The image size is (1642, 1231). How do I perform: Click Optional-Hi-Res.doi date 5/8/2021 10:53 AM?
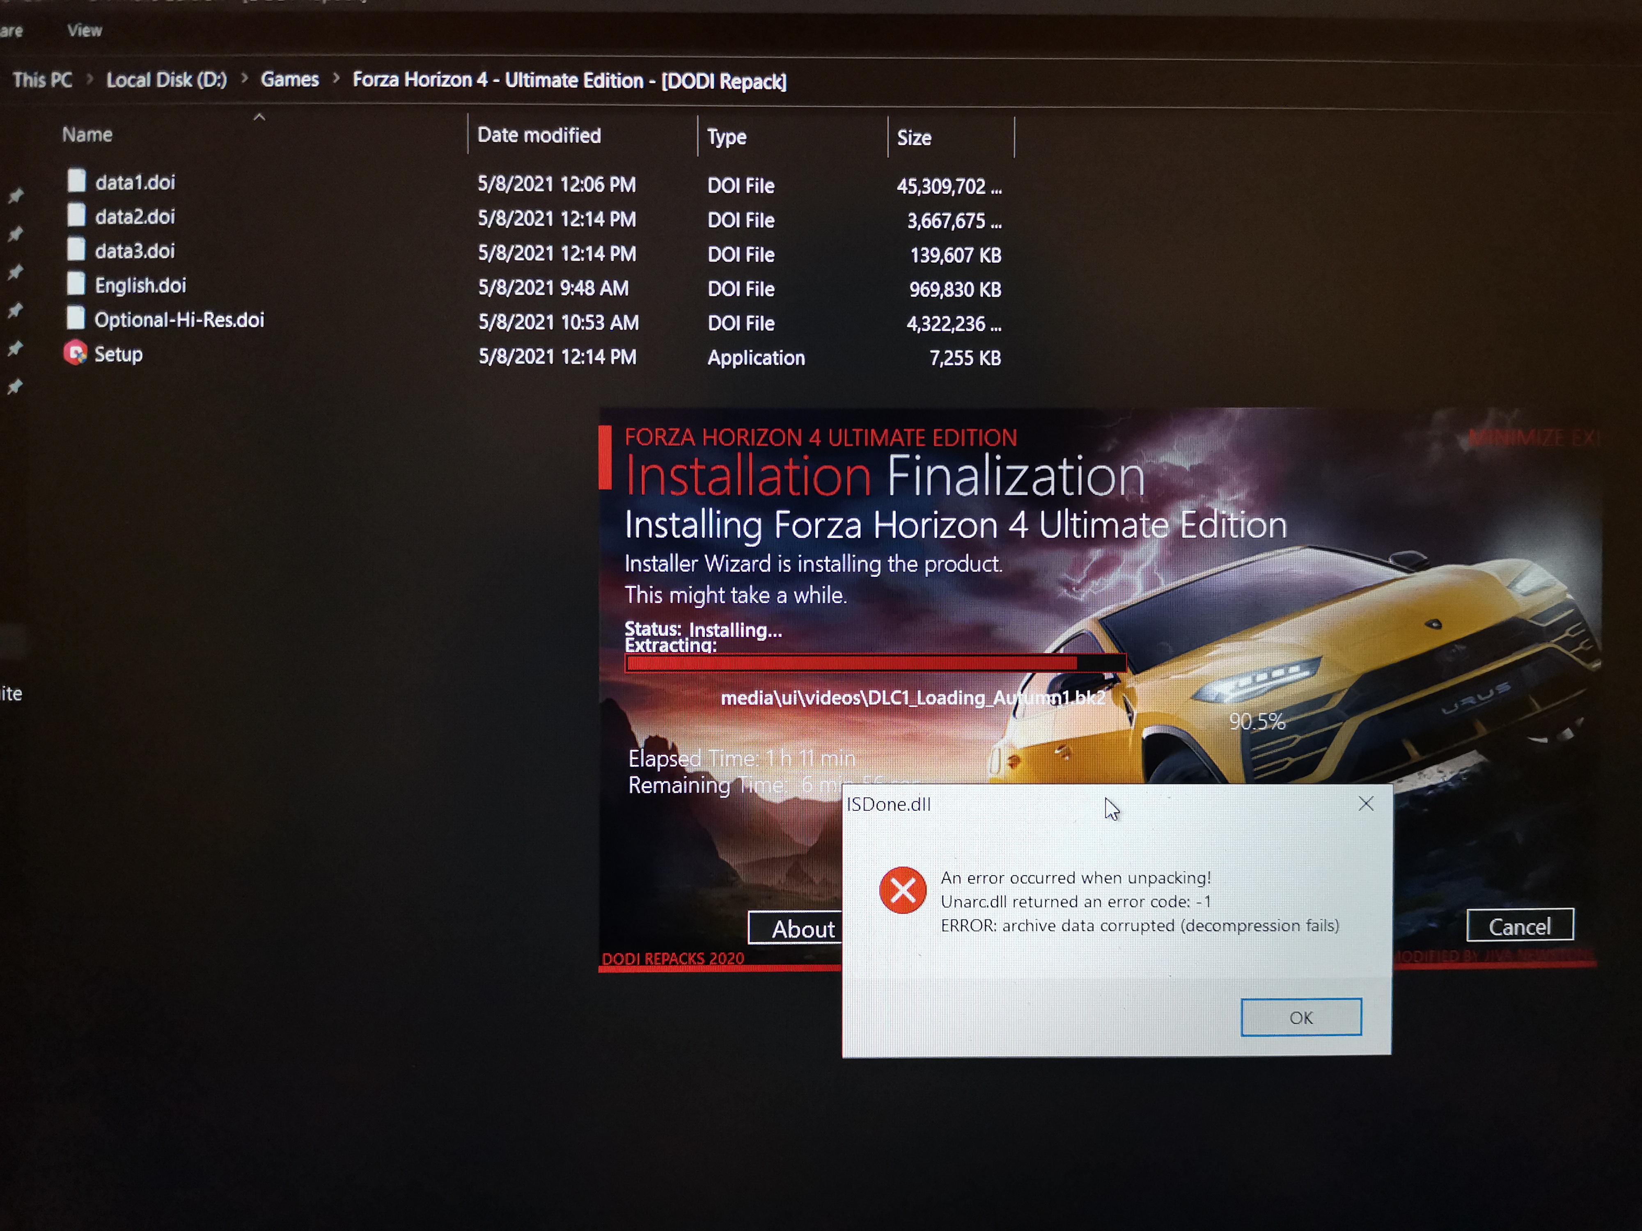558,322
